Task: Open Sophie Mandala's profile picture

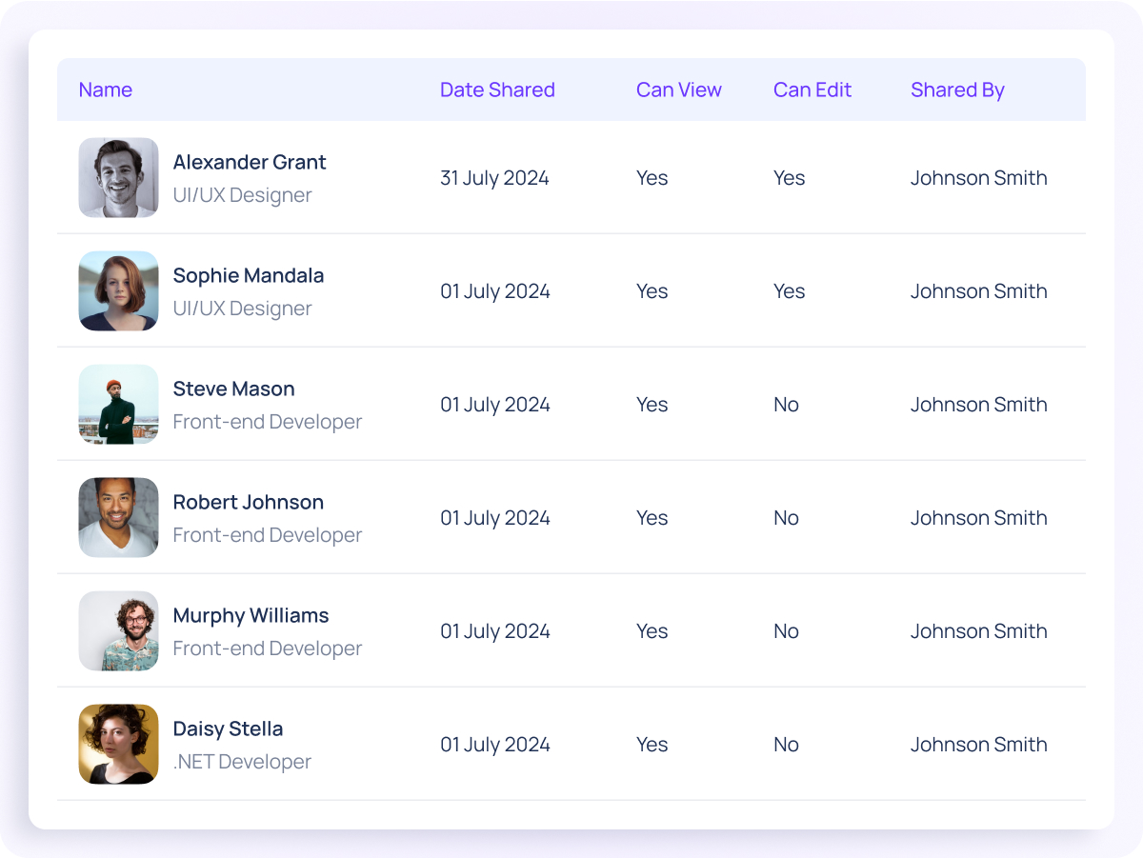Action: [x=118, y=290]
